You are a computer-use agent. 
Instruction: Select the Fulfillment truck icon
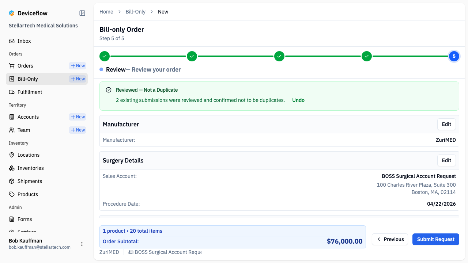point(12,92)
